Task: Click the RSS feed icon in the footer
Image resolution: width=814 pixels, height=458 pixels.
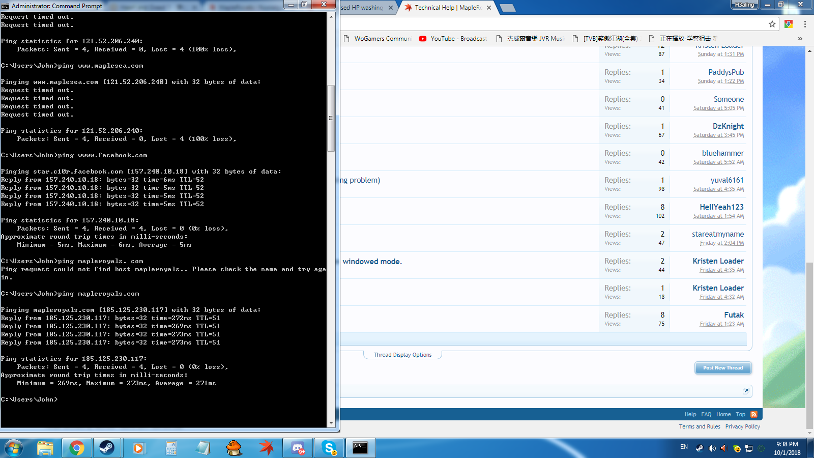Action: tap(754, 414)
